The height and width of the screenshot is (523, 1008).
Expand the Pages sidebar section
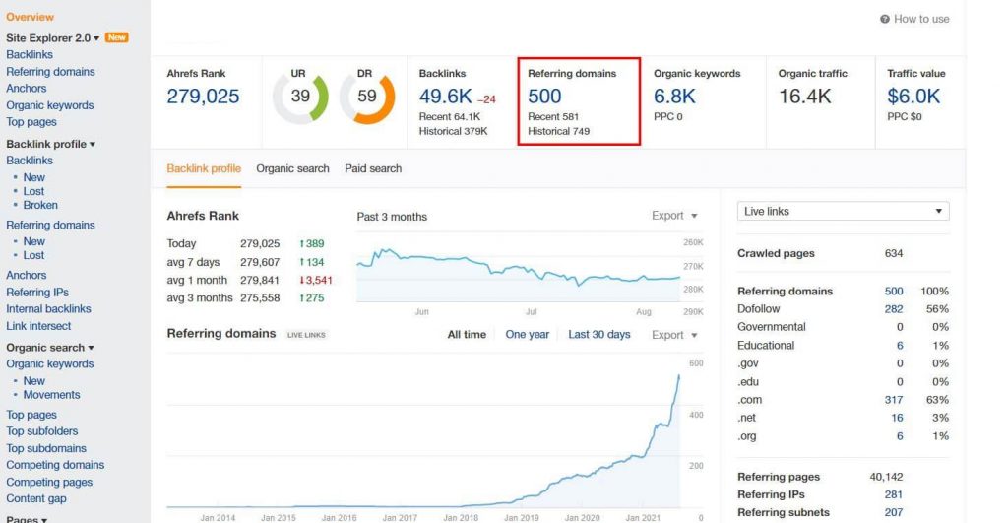coord(27,518)
